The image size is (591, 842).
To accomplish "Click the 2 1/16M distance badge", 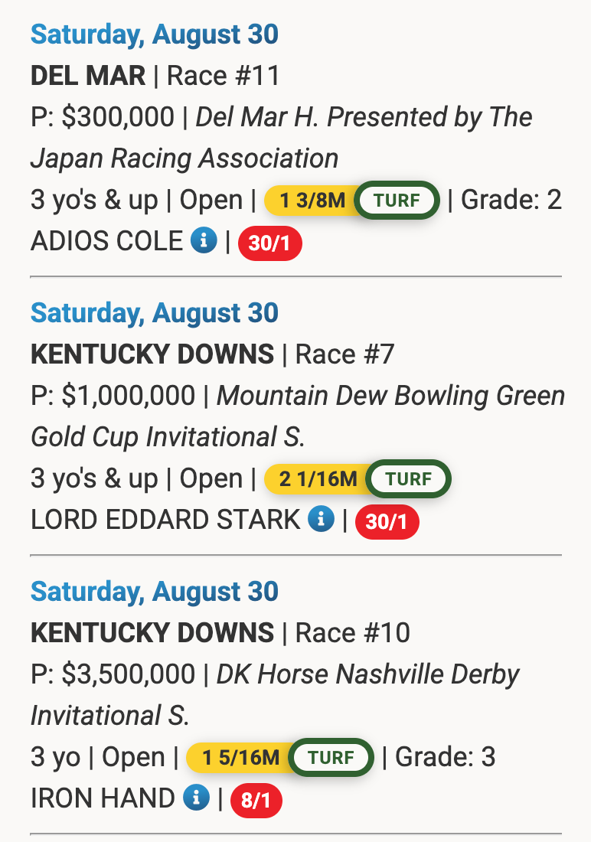I will click(x=318, y=480).
